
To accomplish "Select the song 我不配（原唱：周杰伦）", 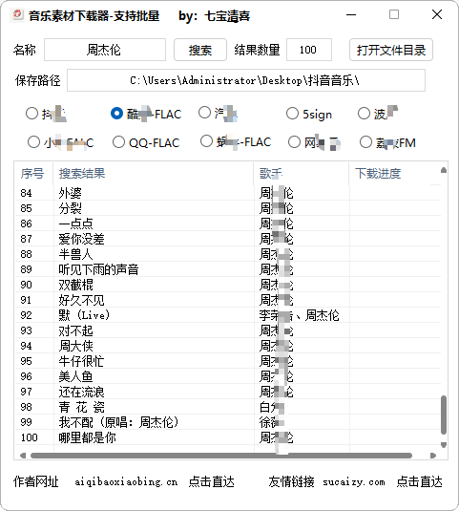I will [x=119, y=423].
